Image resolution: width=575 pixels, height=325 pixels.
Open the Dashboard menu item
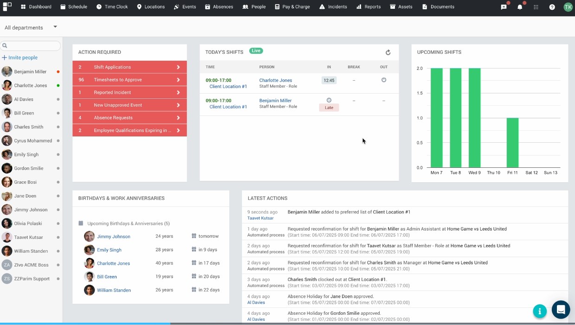click(36, 7)
